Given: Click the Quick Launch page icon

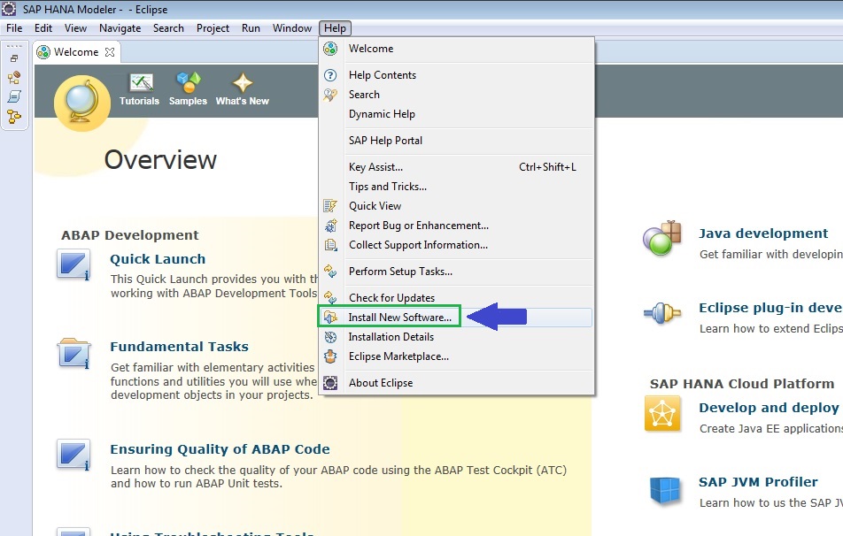Looking at the screenshot, I should 73,264.
